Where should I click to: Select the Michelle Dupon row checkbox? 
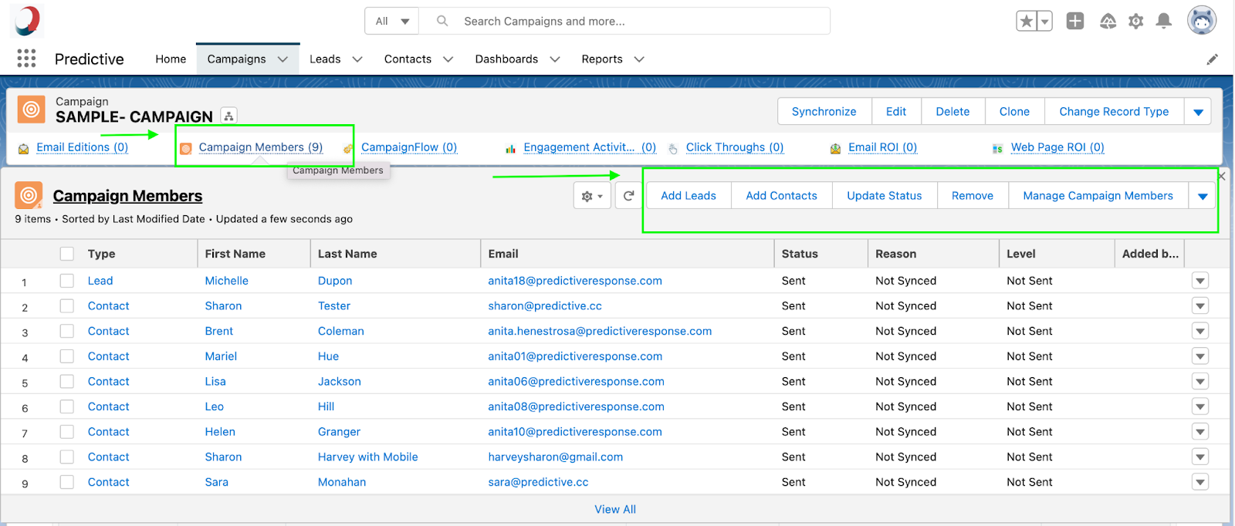pos(67,281)
